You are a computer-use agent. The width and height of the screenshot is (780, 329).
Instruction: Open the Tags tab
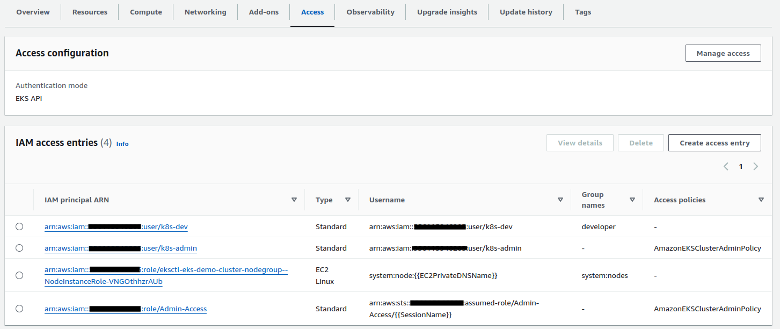coord(583,12)
